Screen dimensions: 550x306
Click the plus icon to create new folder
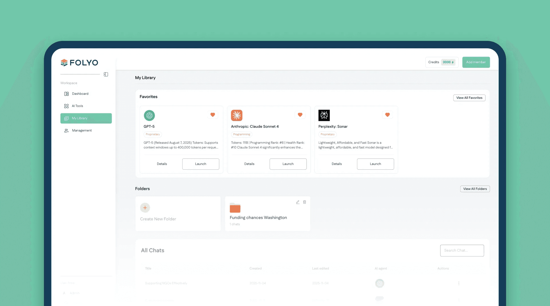tap(145, 208)
